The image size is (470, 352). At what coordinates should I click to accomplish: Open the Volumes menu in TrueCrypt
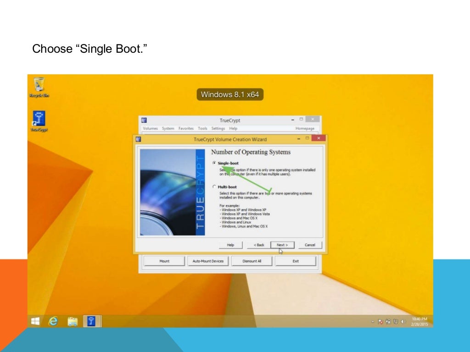[x=150, y=128]
